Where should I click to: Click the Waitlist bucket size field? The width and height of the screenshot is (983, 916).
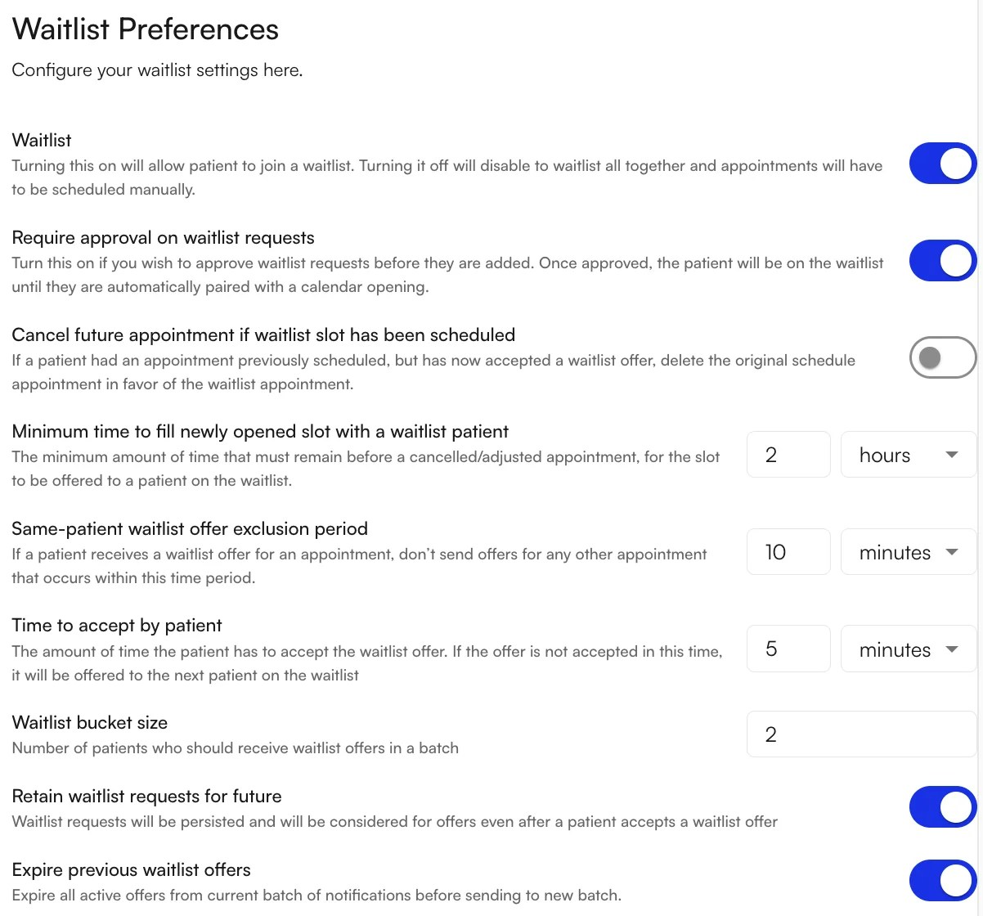point(860,734)
